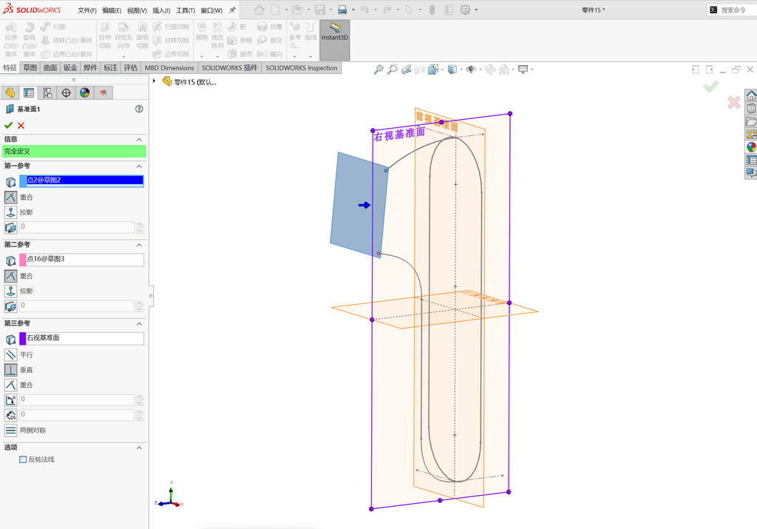
Task: Switch to the 评估 ribbon tab
Action: [x=130, y=67]
